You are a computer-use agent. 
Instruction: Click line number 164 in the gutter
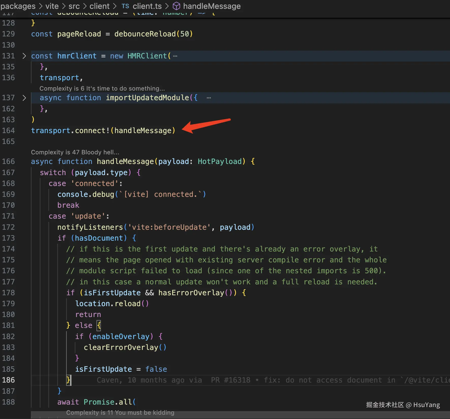(8, 131)
